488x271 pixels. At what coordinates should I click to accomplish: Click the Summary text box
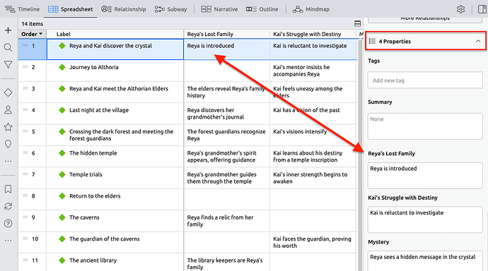(425, 126)
